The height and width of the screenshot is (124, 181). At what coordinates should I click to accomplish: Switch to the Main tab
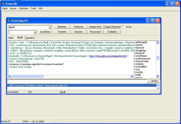click(11, 38)
